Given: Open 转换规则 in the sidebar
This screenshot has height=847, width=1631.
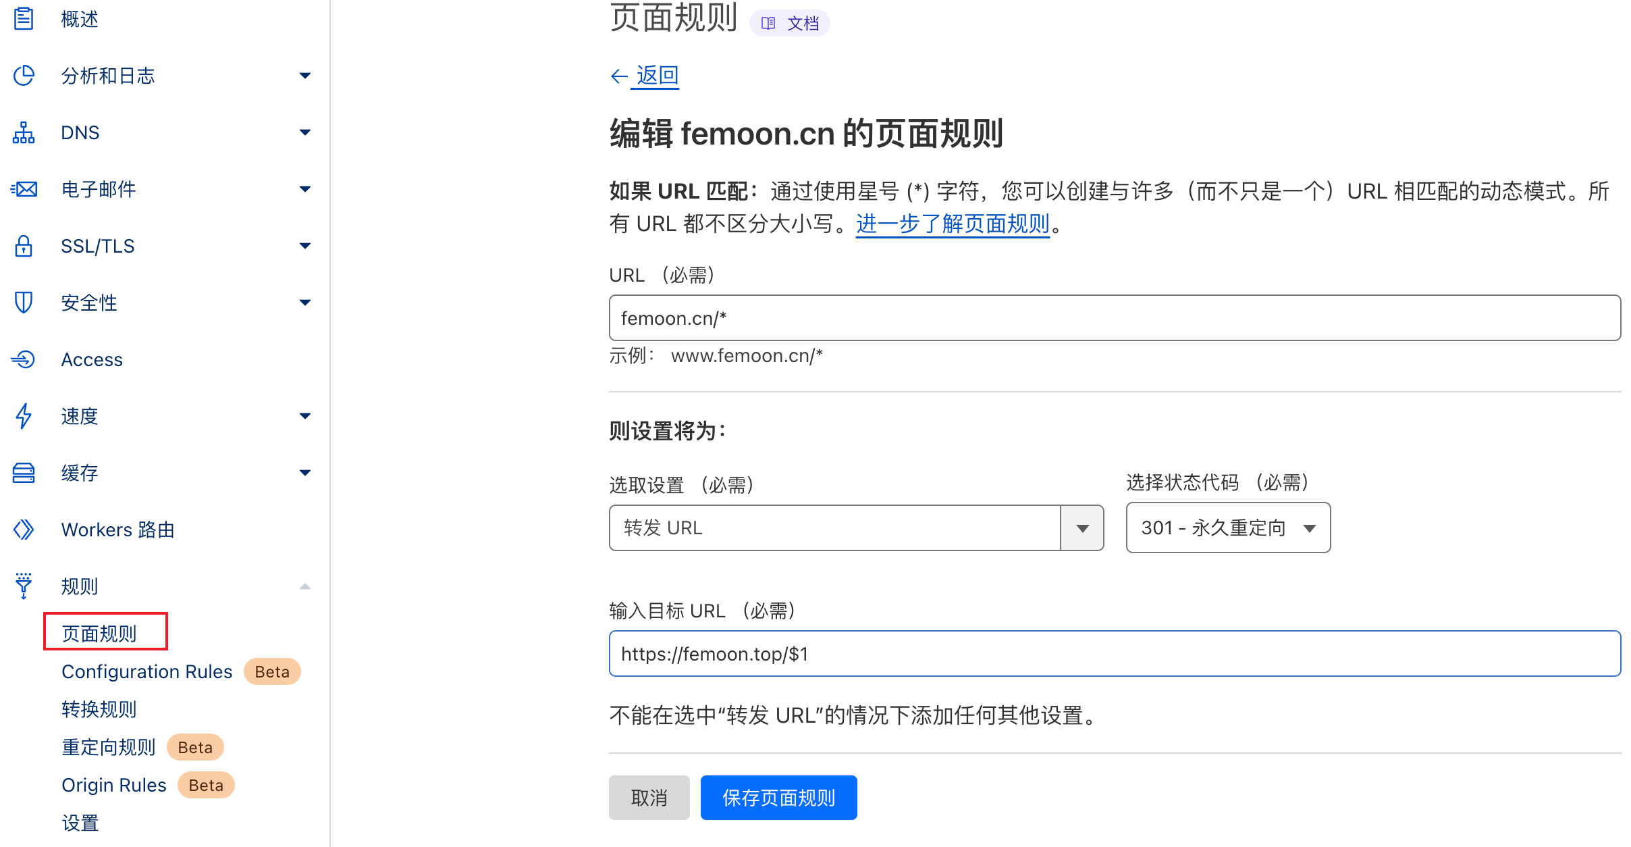Looking at the screenshot, I should (99, 709).
